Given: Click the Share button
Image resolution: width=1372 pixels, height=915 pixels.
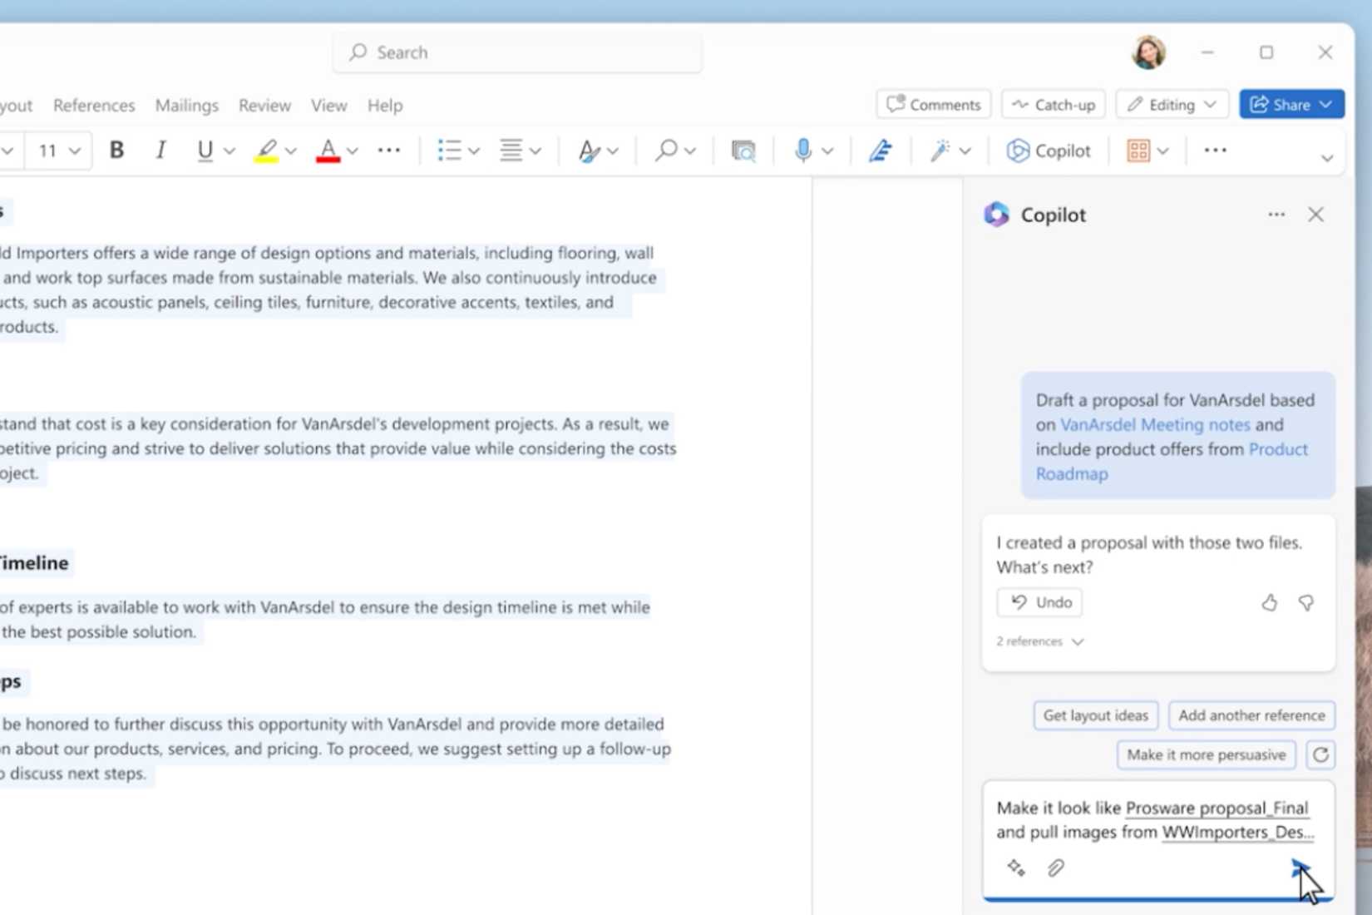Looking at the screenshot, I should click(x=1291, y=105).
